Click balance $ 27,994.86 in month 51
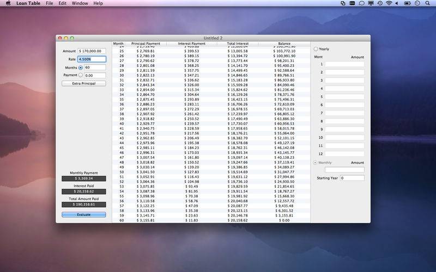436x272 pixels. (x=284, y=177)
